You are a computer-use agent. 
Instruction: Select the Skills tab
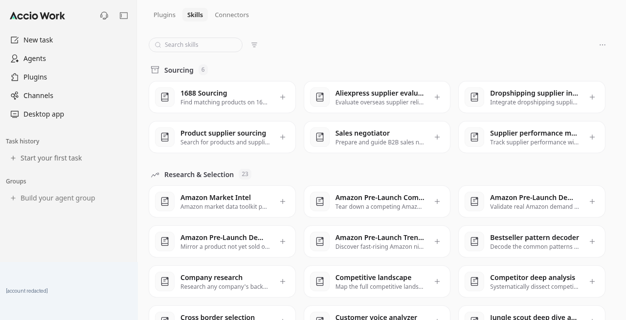pyautogui.click(x=195, y=15)
